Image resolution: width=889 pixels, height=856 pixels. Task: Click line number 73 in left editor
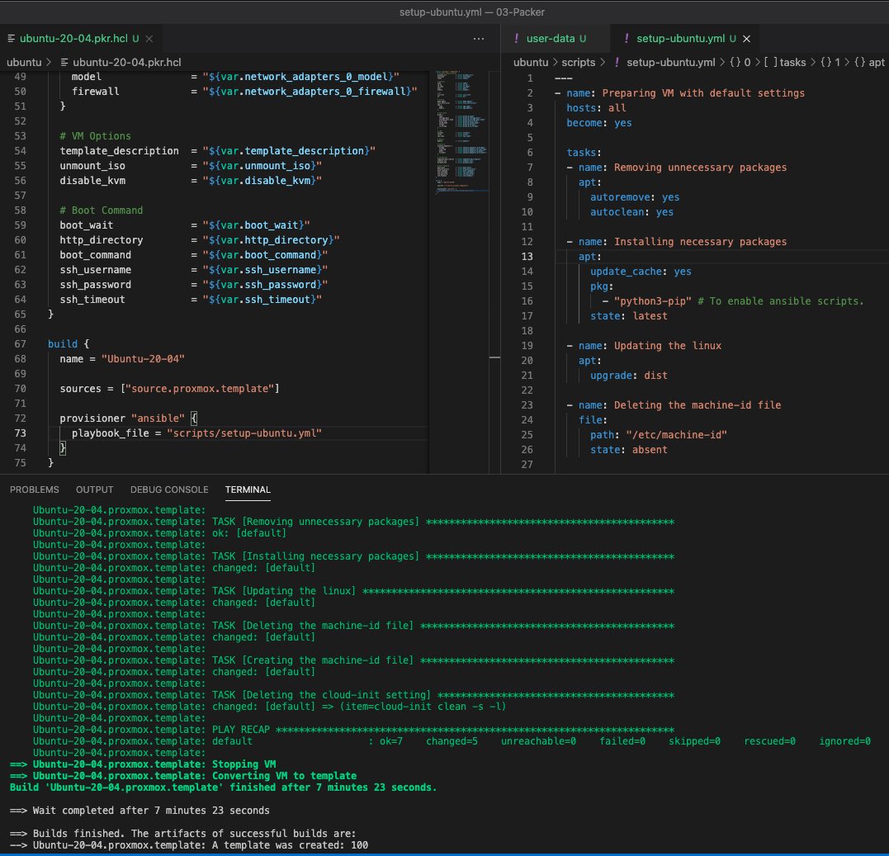pyautogui.click(x=21, y=433)
